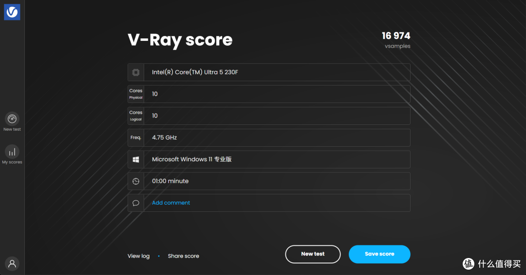The width and height of the screenshot is (526, 275).
Task: Click the V-Ray score heading
Action: click(x=180, y=40)
